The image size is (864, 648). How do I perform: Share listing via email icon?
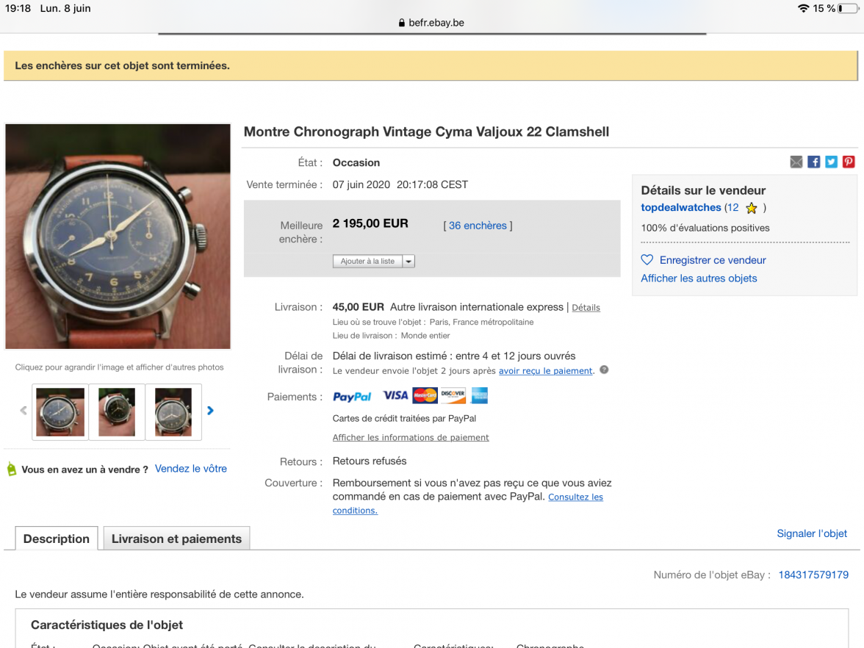coord(796,162)
